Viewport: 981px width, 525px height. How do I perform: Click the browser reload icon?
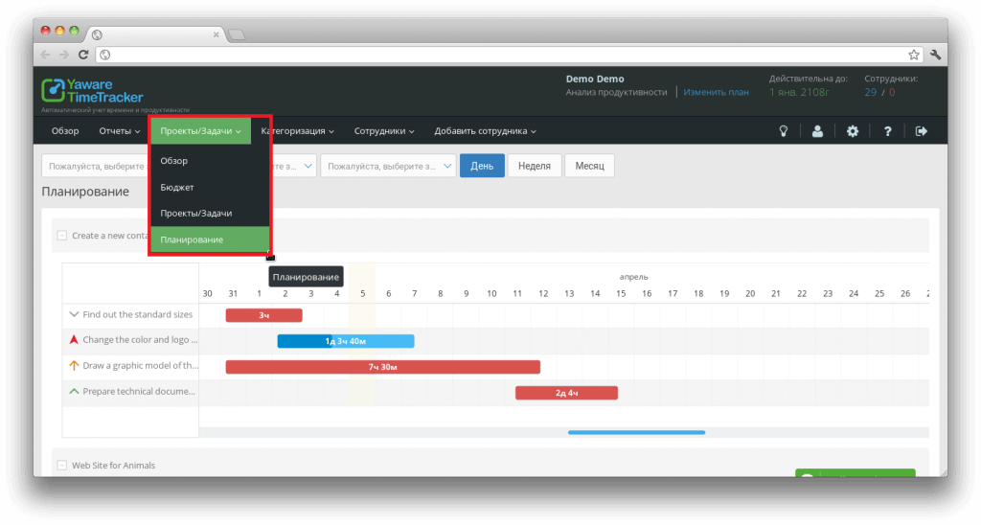[83, 55]
